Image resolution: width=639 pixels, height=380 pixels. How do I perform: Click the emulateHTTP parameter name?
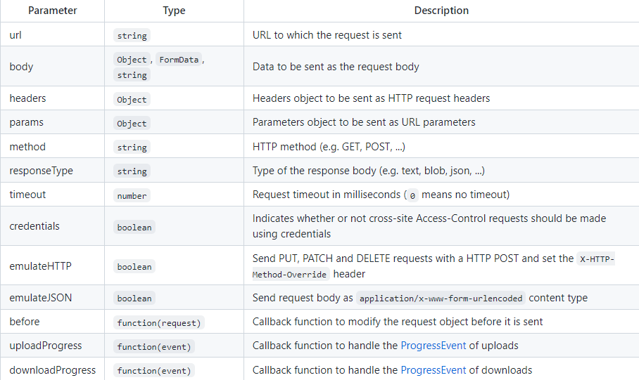[x=41, y=266]
